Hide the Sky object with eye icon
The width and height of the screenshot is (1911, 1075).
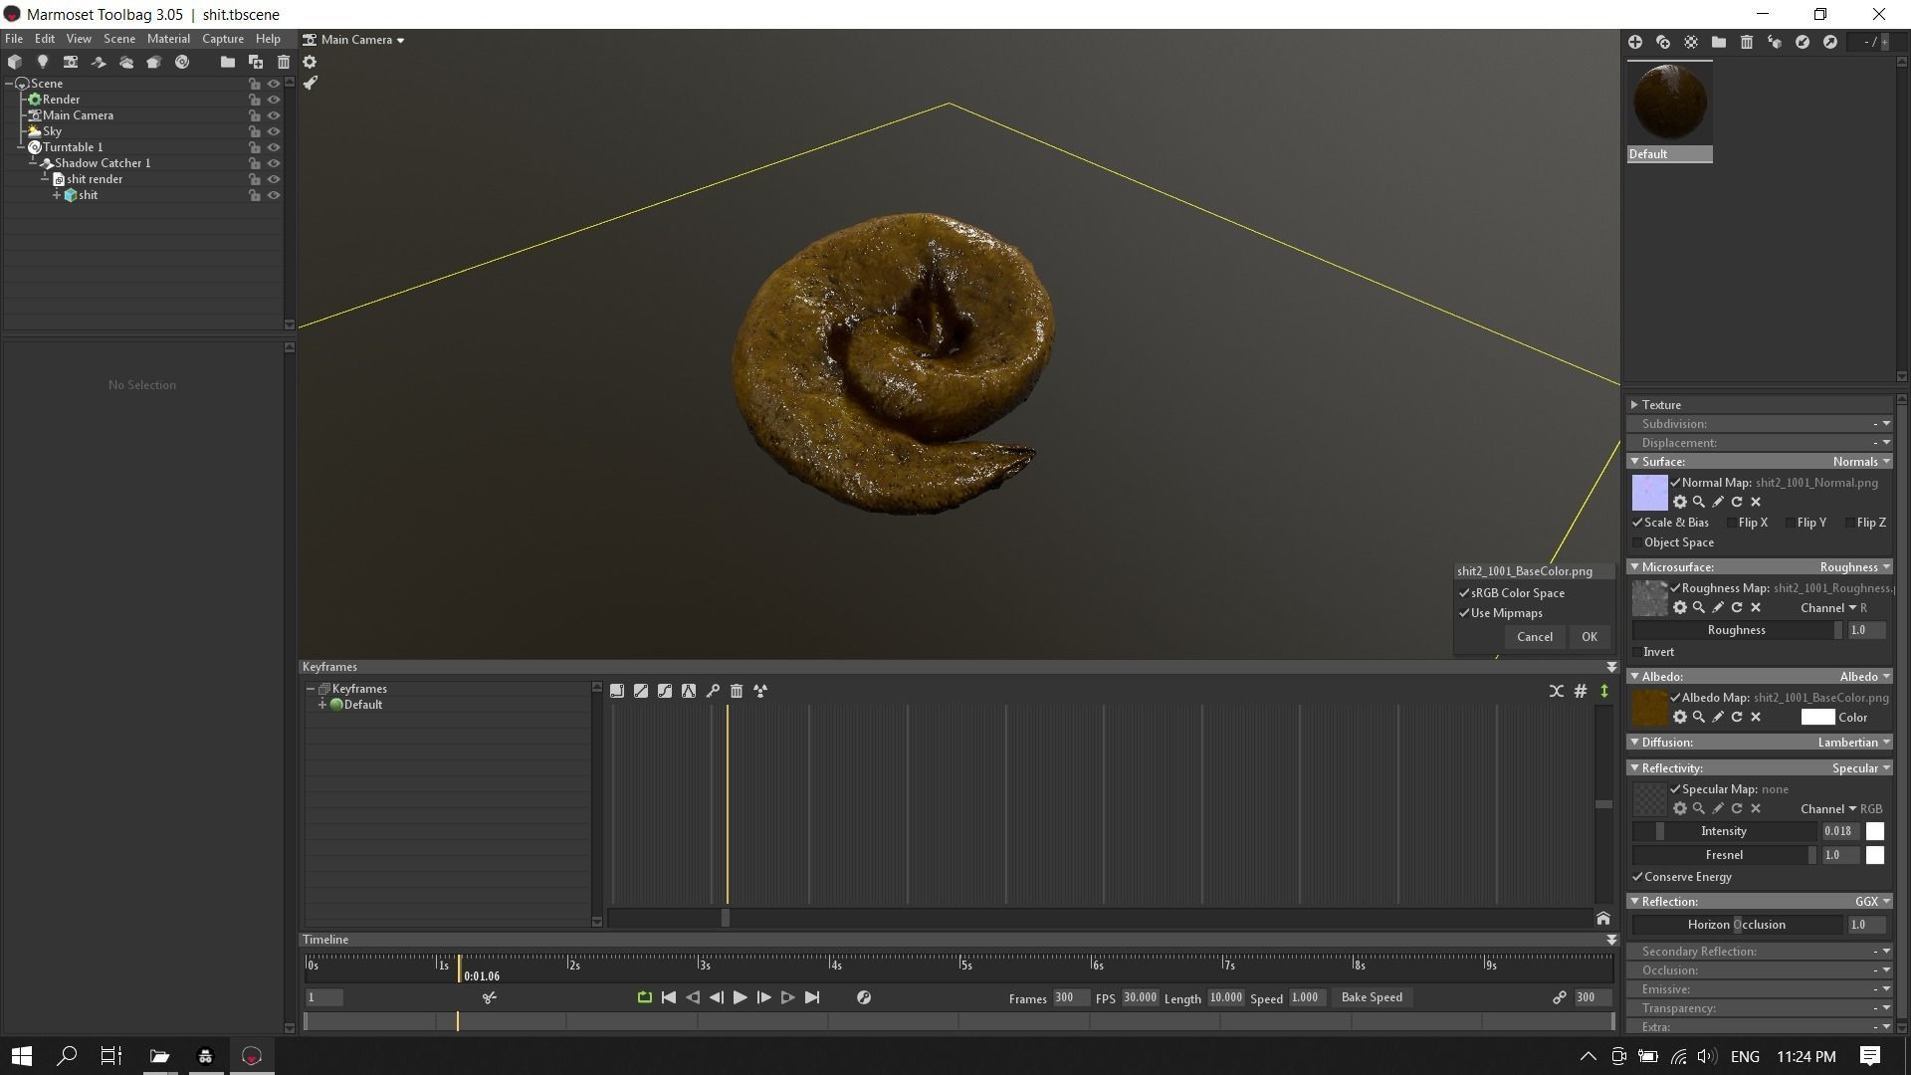274,131
